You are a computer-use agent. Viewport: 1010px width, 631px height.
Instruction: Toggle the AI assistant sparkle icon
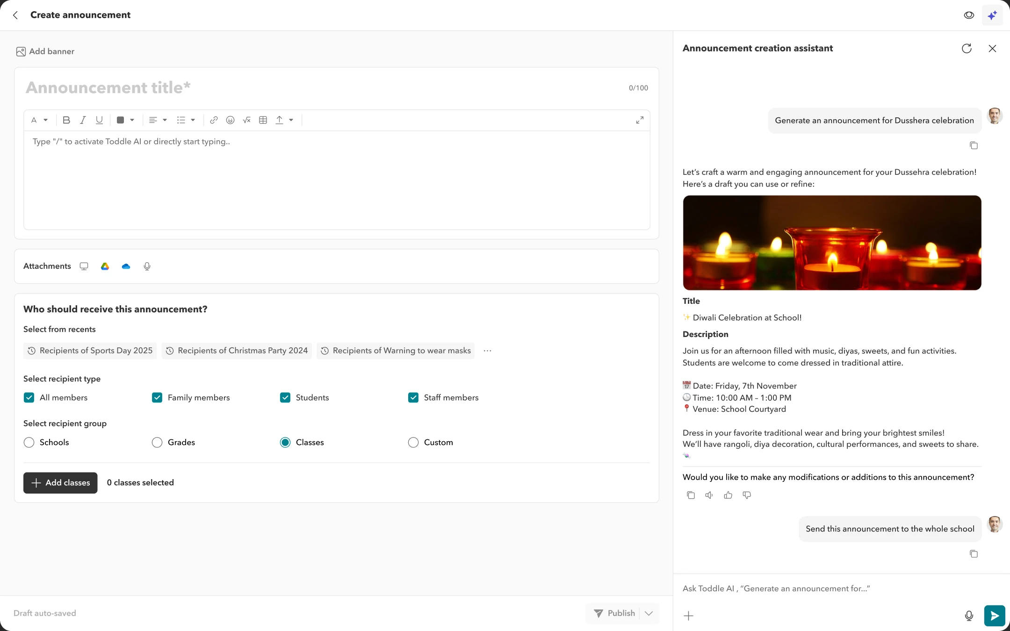(992, 15)
